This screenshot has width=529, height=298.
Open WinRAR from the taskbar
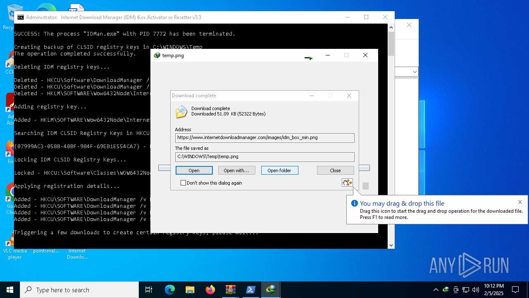point(230,290)
